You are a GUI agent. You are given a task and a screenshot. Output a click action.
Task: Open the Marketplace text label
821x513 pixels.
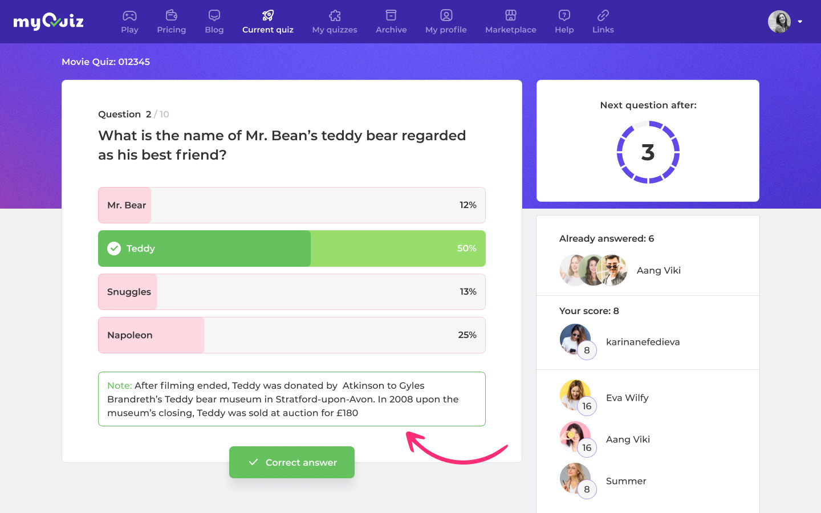[x=511, y=30]
